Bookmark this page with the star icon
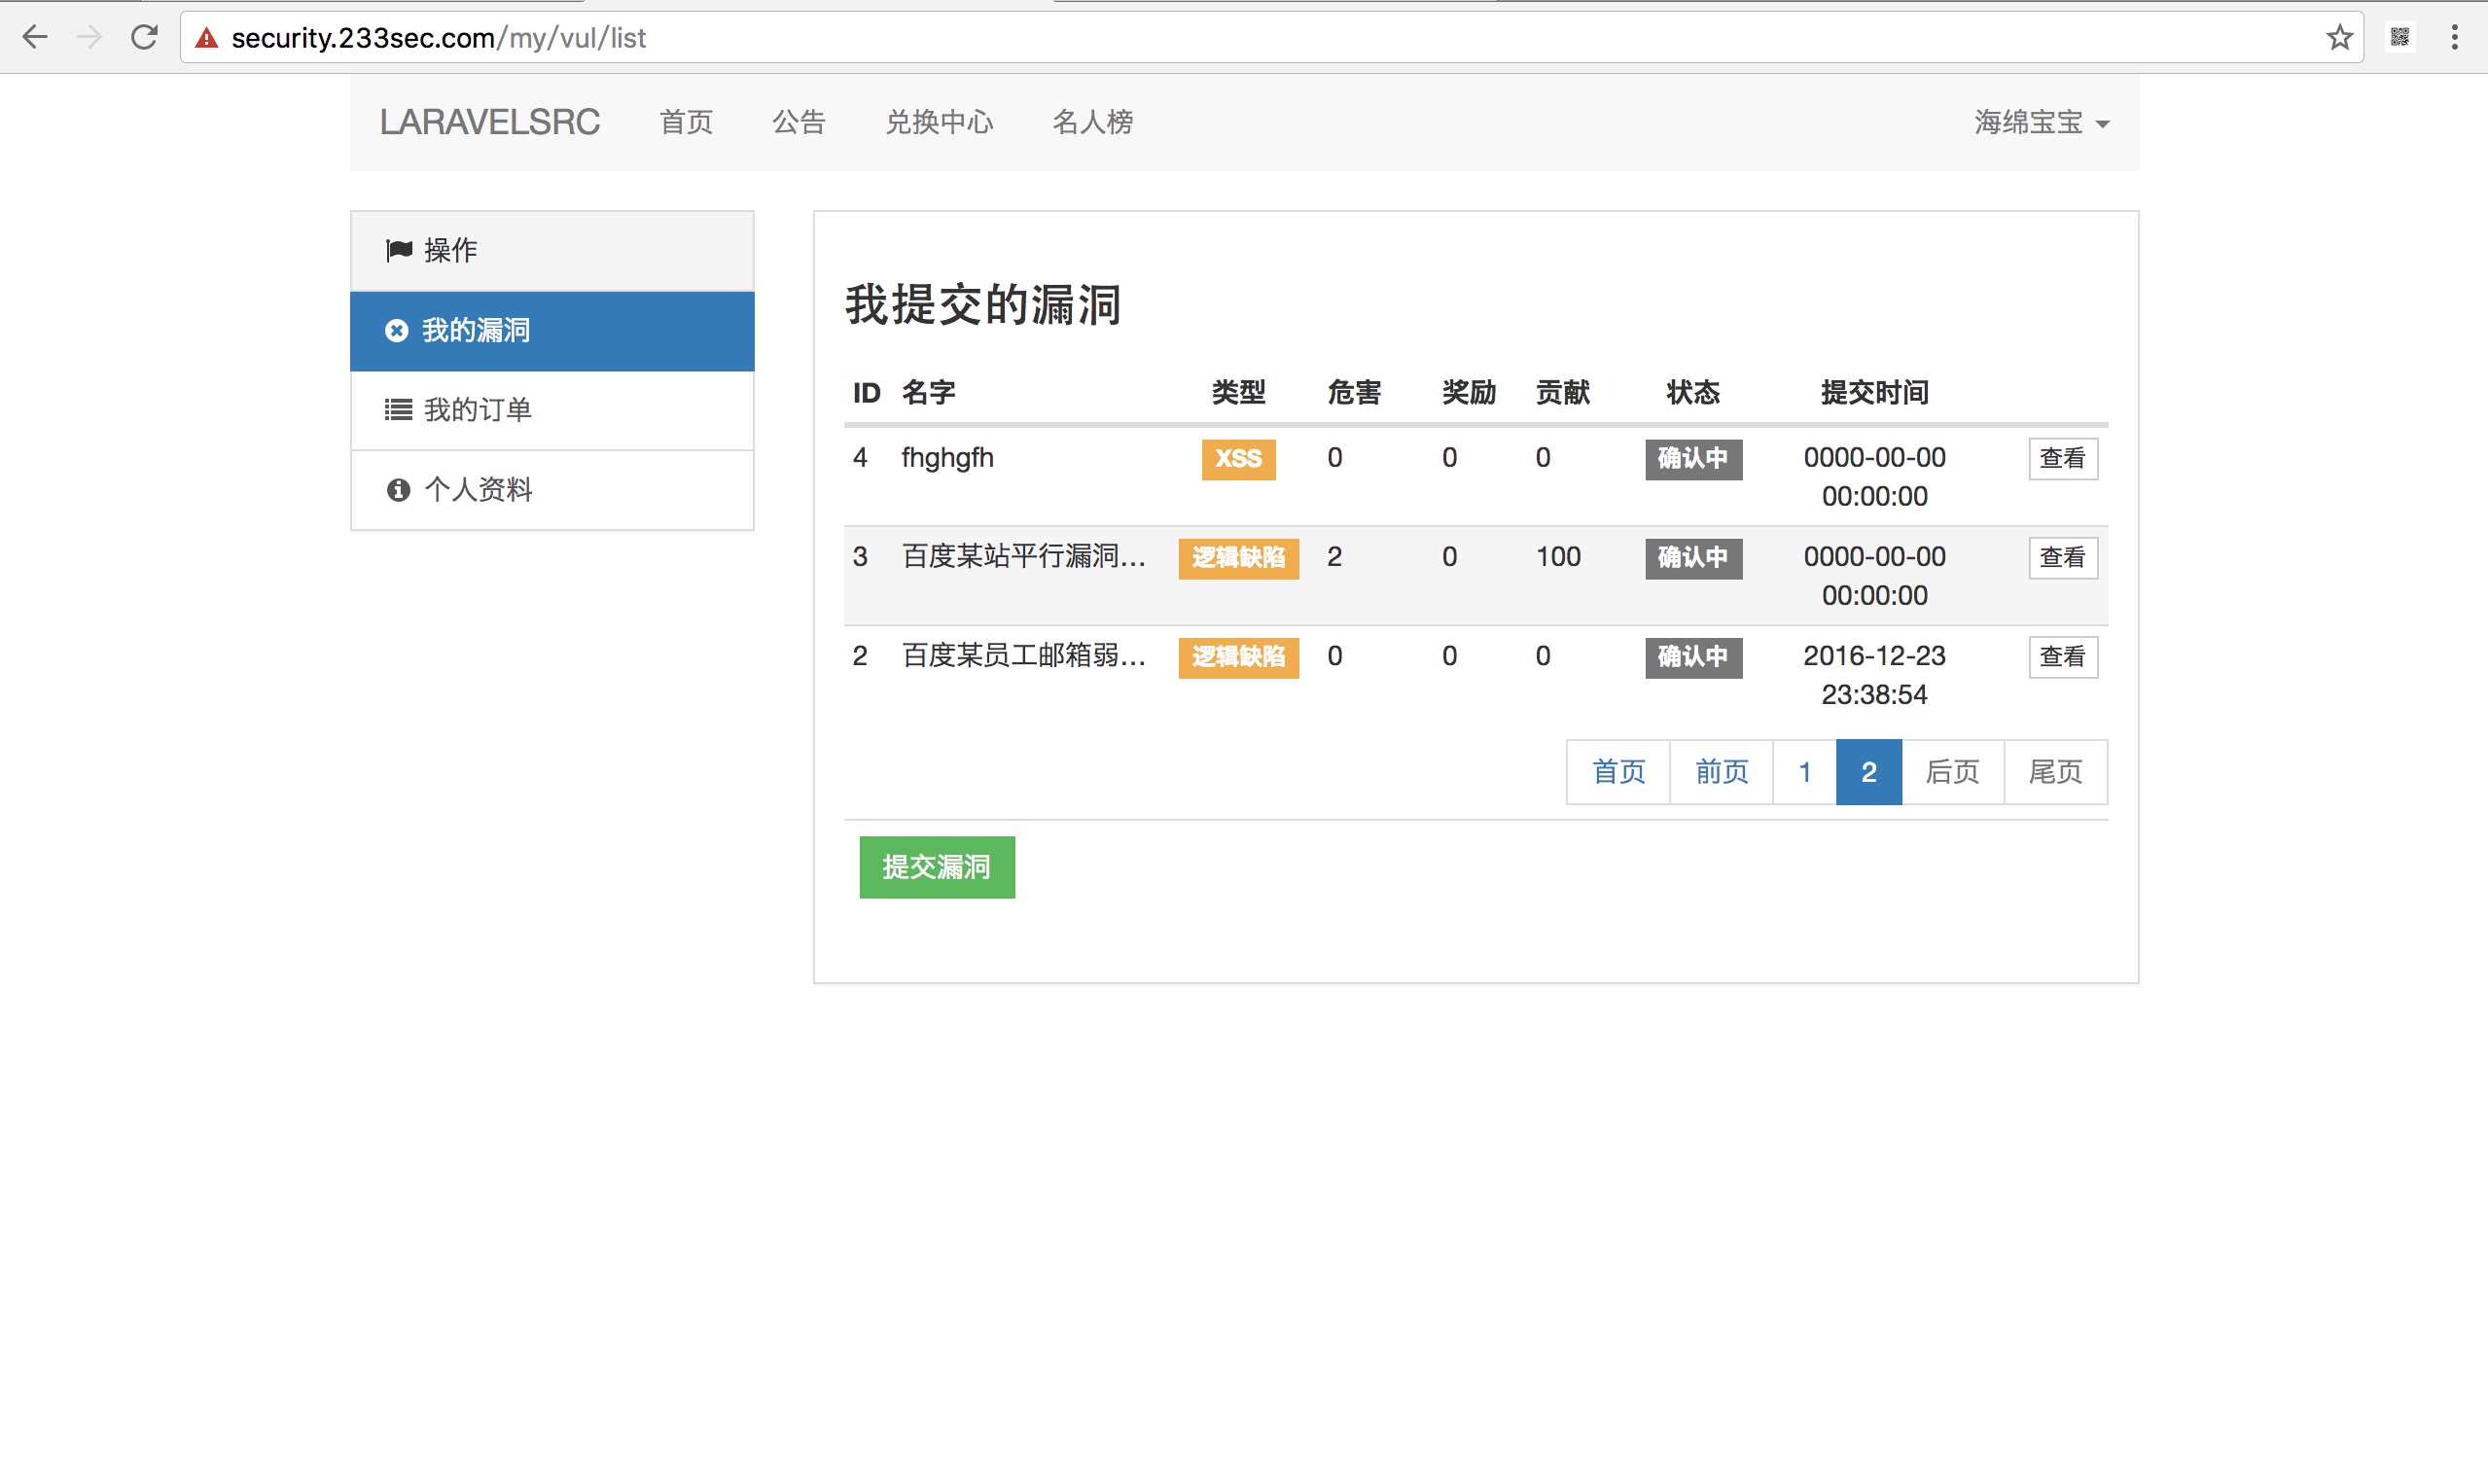This screenshot has width=2488, height=1484. pos(2338,37)
